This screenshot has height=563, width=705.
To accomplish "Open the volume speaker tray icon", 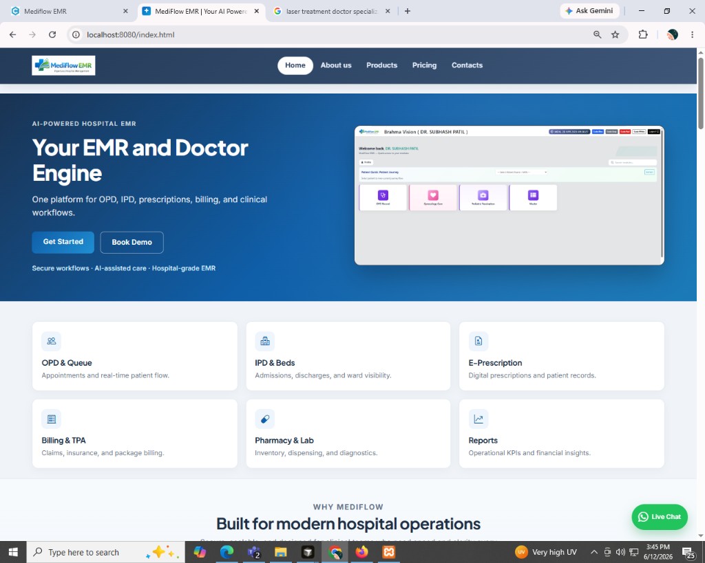I will coord(620,552).
